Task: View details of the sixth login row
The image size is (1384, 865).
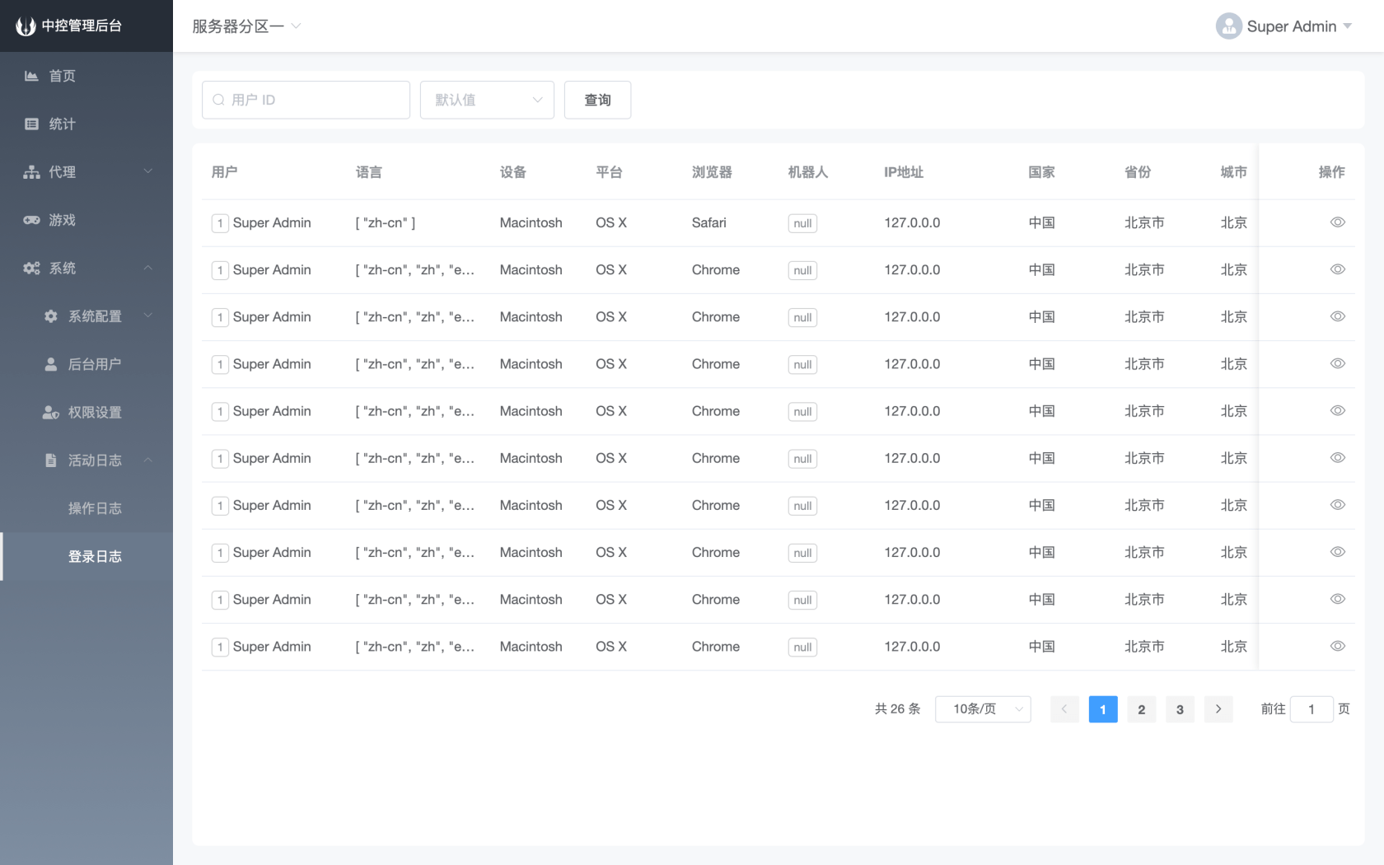Action: (1338, 457)
